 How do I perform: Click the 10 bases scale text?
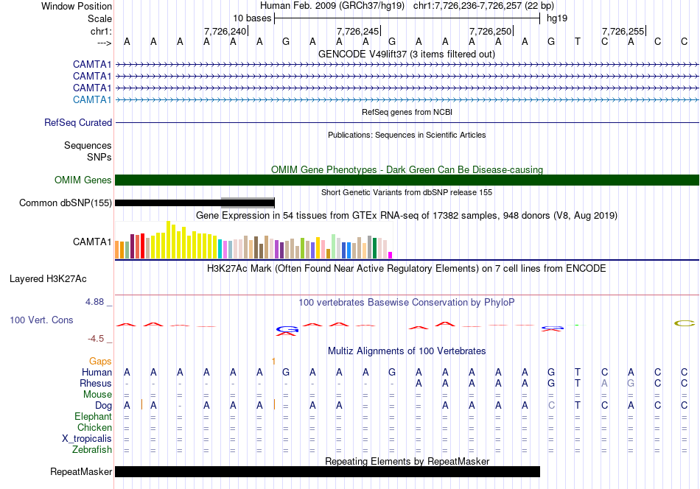[x=252, y=18]
